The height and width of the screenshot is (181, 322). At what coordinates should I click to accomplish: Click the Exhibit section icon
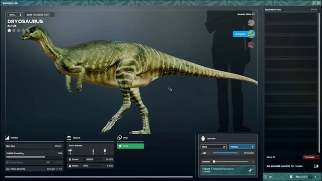[x=7, y=138]
